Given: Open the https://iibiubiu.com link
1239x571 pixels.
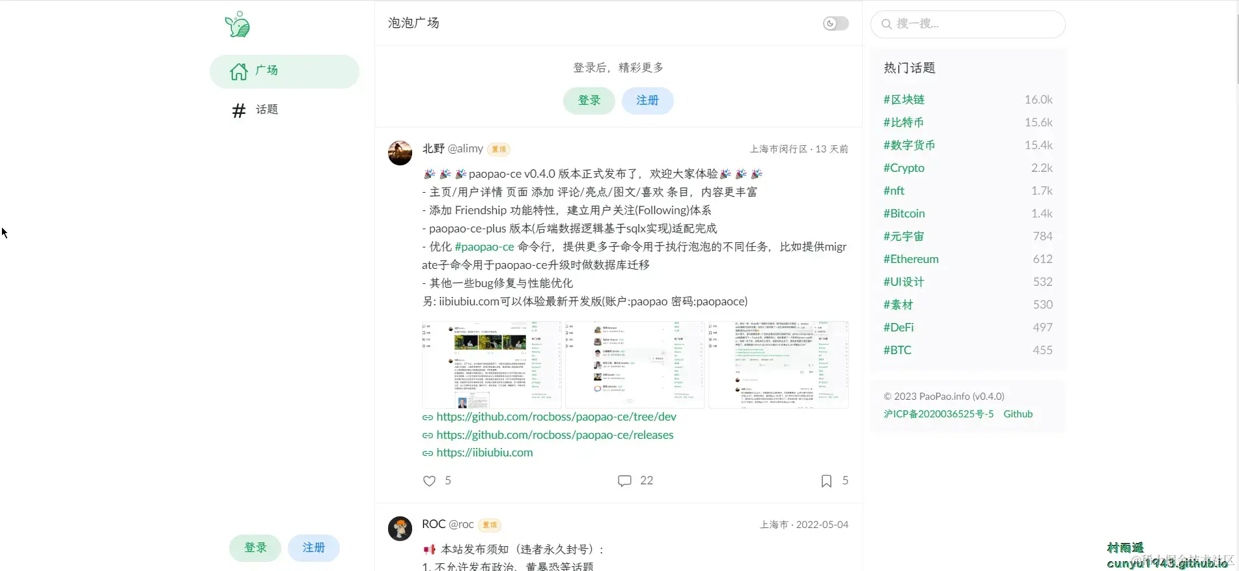Looking at the screenshot, I should [484, 453].
